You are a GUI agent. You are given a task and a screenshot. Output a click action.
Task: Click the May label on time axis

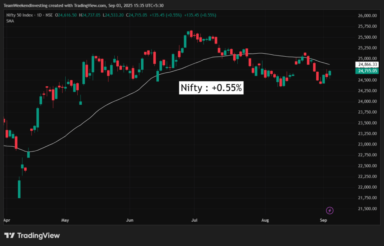65,220
